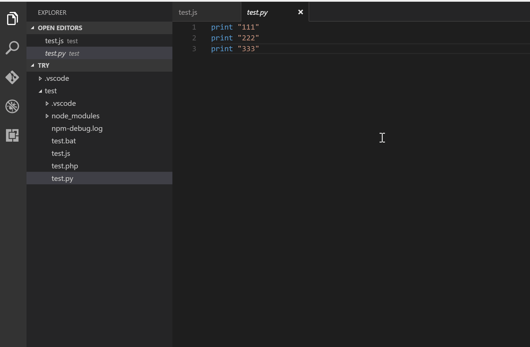Expand the .vscode folder under TRY
Viewport: 530px width, 347px height.
[x=40, y=78]
